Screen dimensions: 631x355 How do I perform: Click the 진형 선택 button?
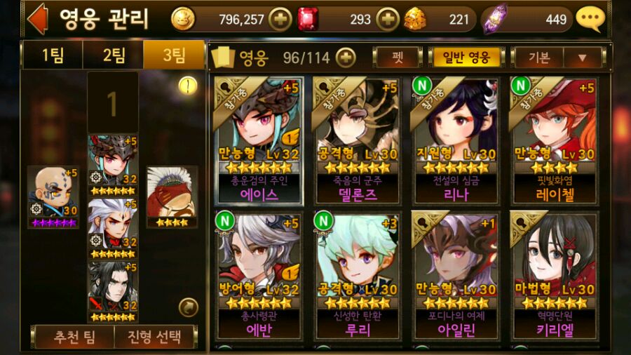pos(155,337)
